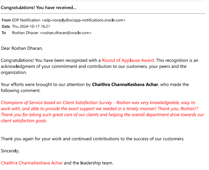Image resolution: width=209 pixels, height=170 pixels.
Task: Click the date value Thu 2024-10-17 16:21
Action: 31,26
